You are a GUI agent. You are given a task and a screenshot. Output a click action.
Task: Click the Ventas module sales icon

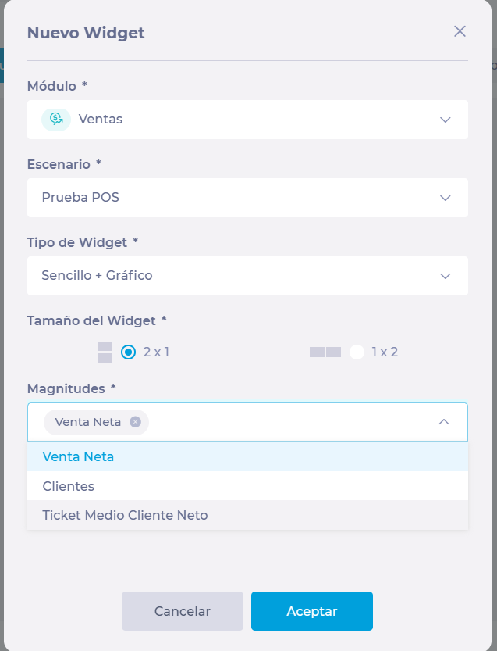point(56,120)
